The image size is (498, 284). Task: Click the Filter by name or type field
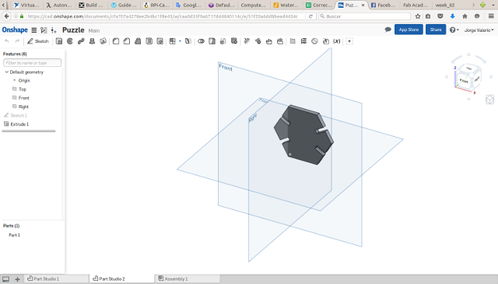tap(33, 63)
